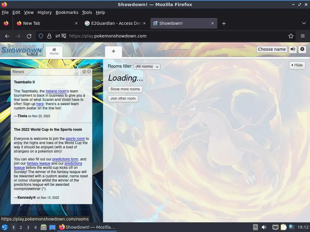Viewport: 310px width, 232px height.
Task: Open the fantasy league link
Action: pos(38,163)
